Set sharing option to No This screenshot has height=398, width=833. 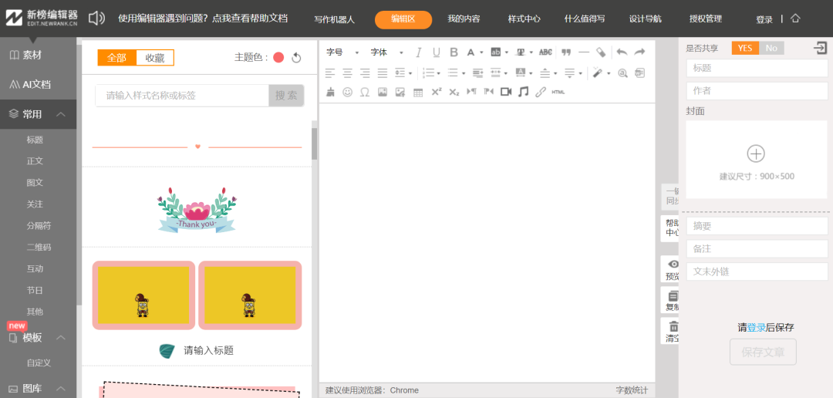pyautogui.click(x=771, y=48)
